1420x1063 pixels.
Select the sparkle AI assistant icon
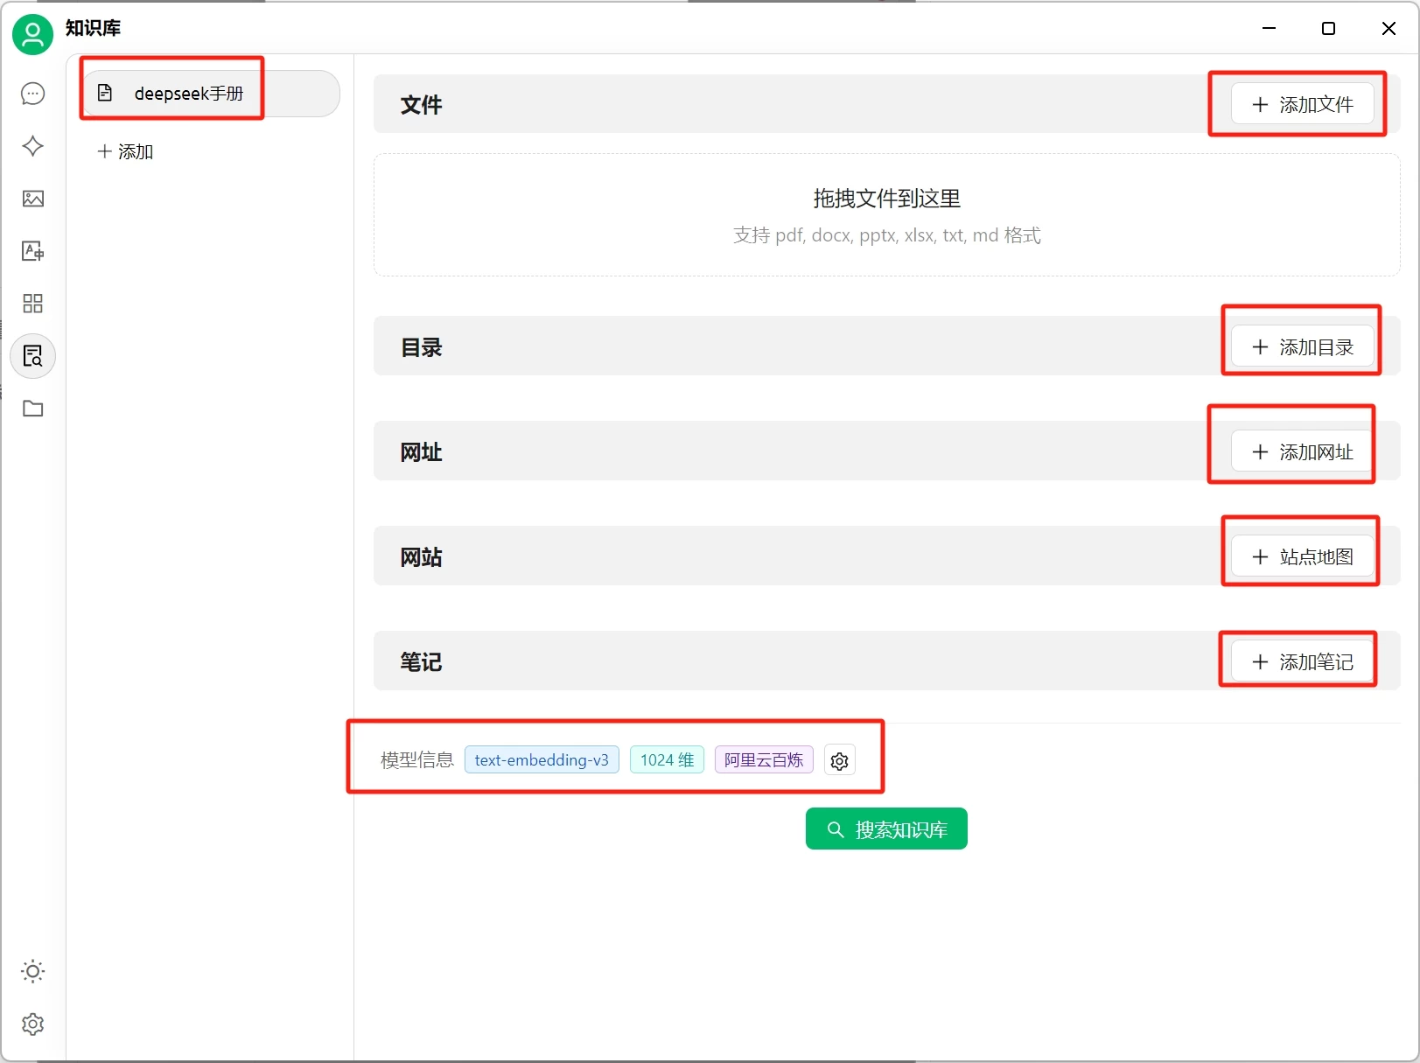32,146
